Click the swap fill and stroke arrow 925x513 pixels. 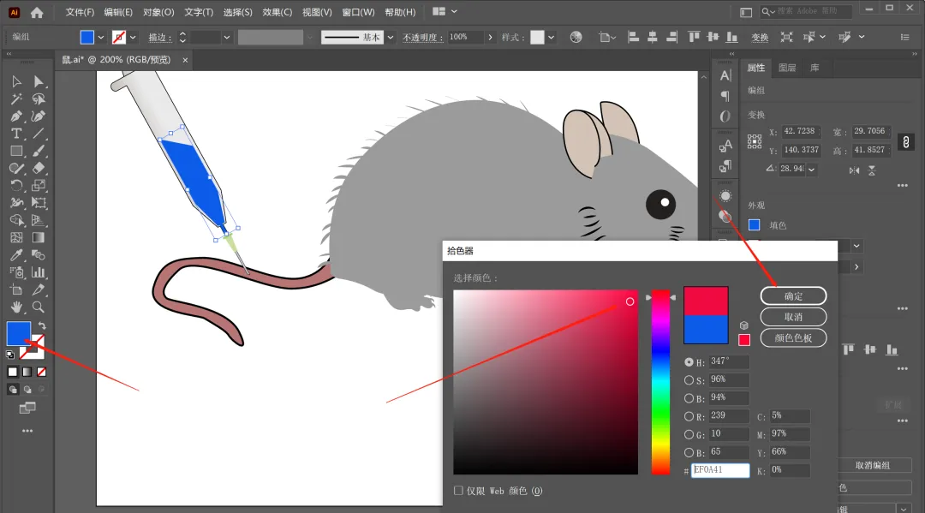tap(41, 326)
